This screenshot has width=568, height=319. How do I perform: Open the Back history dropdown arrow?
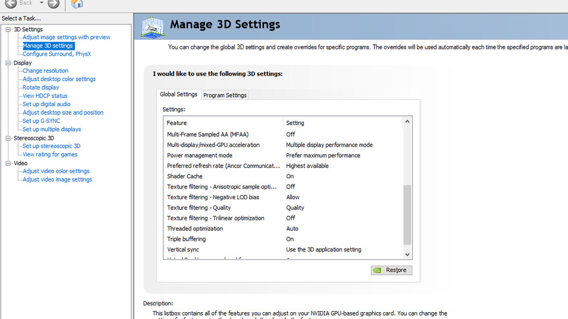(x=41, y=3)
